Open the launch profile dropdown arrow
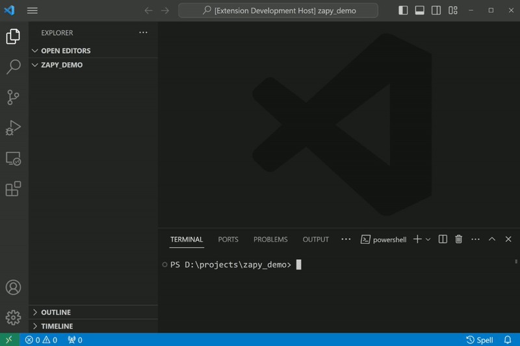Viewport: 520px width, 346px height. (x=428, y=240)
